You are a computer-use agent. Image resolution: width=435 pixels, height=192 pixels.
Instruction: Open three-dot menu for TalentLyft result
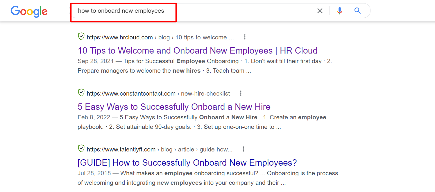point(243,149)
